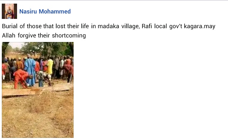This screenshot has width=228, height=140.
Task: Click the word 'Burial' in the post
Action: click(x=10, y=26)
